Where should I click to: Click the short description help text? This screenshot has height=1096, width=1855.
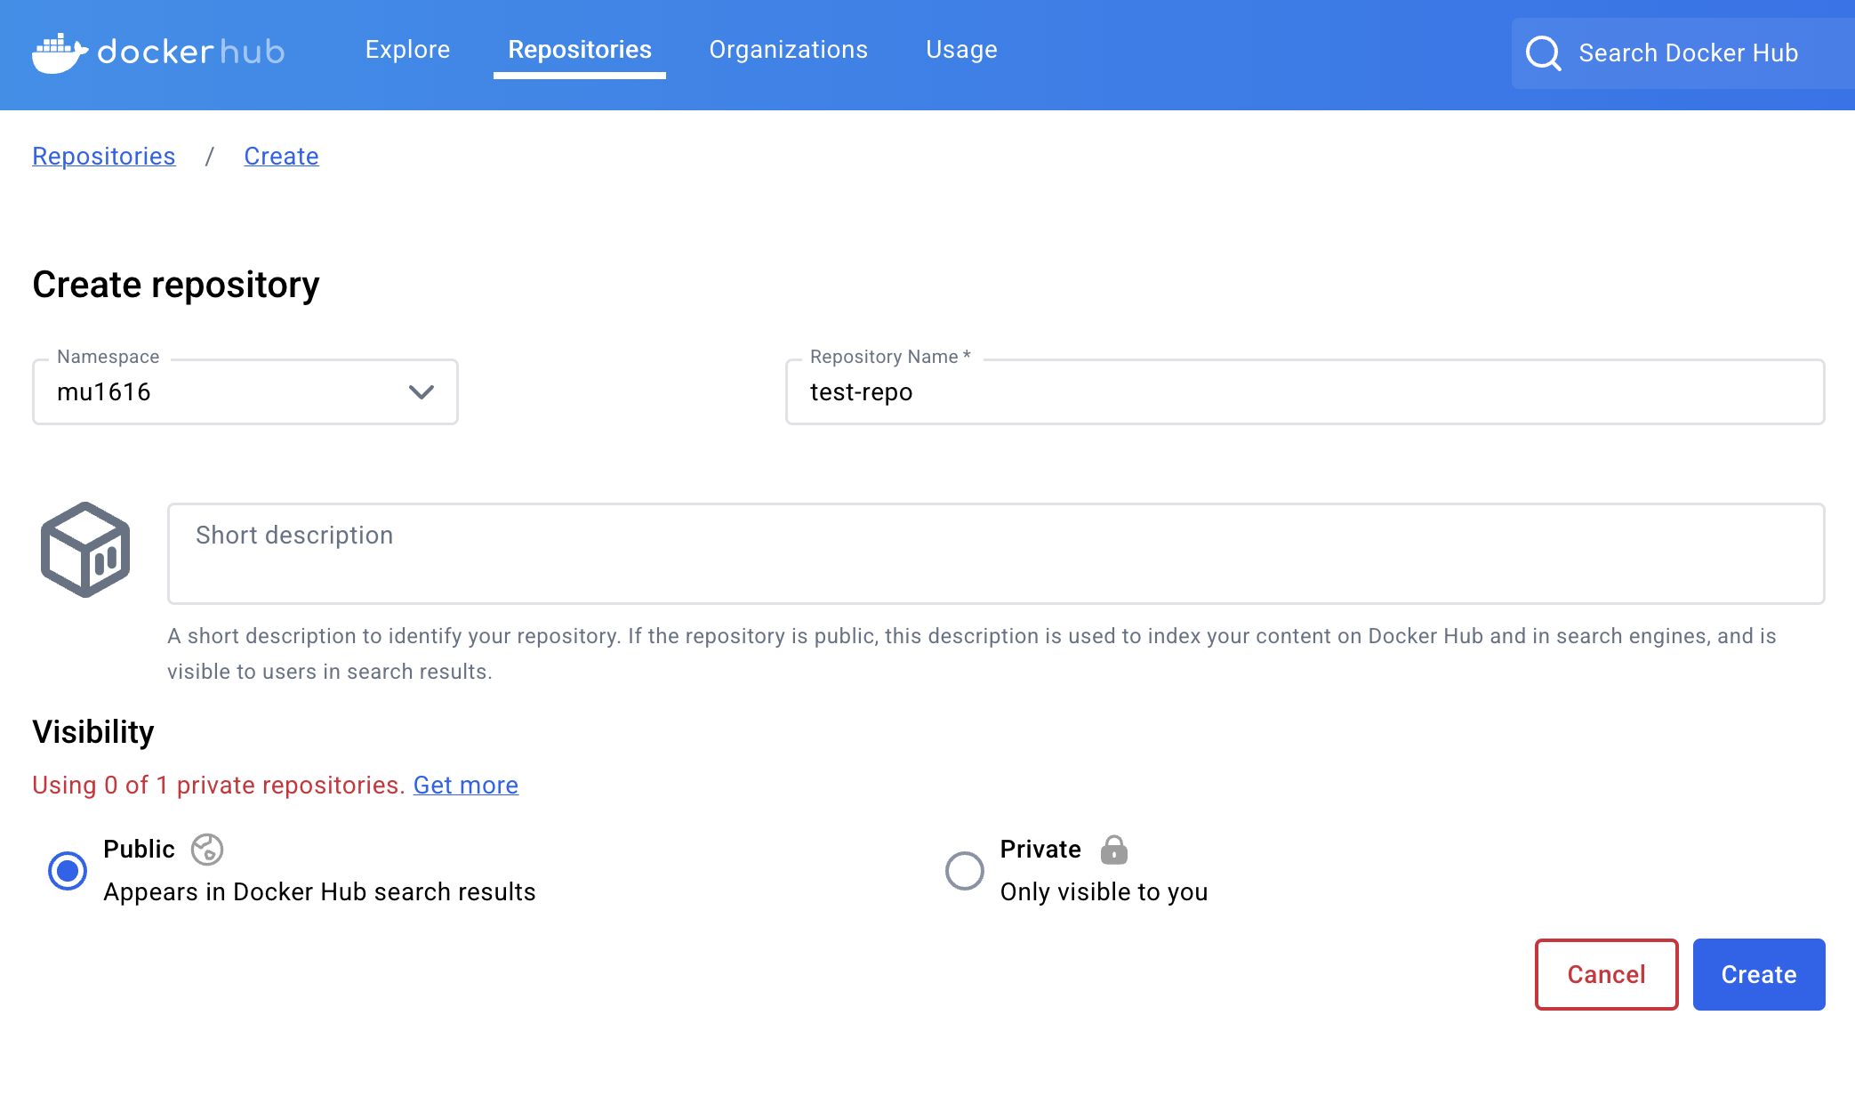[x=971, y=654]
